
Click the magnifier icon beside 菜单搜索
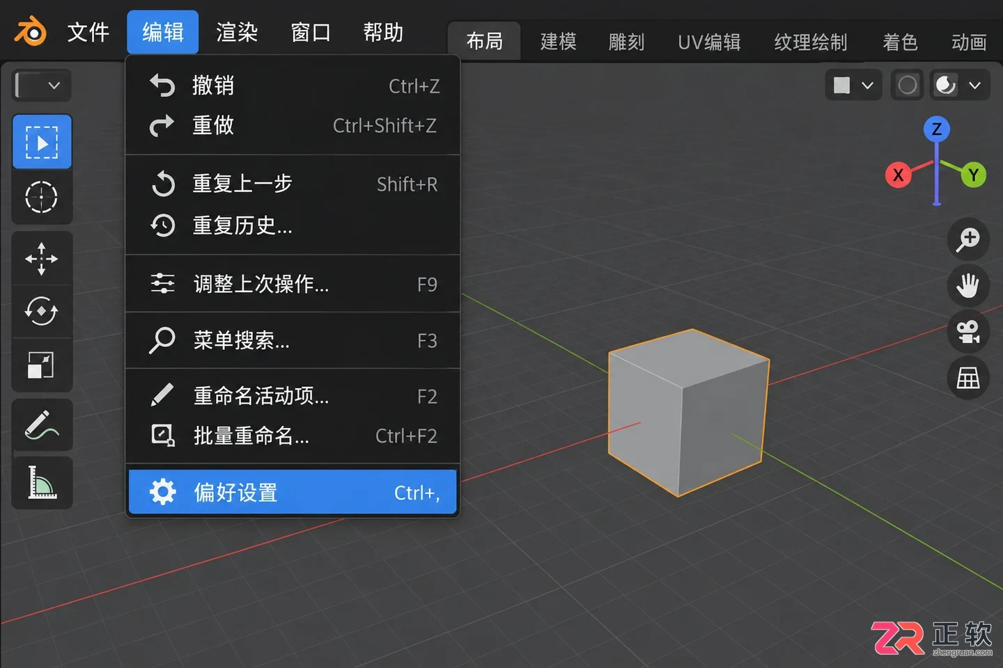tap(162, 340)
